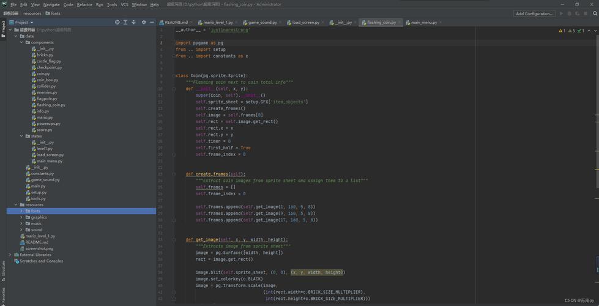Collapse the resources folder chevron
599x306 pixels.
(16, 205)
